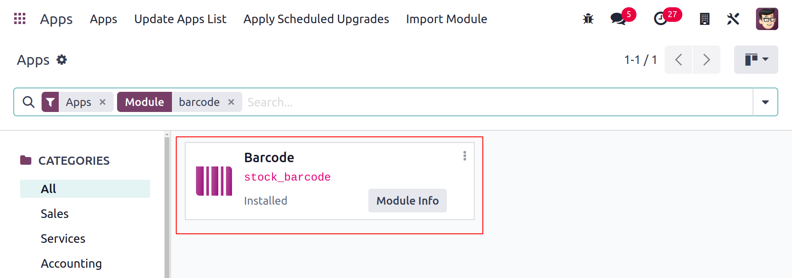The height and width of the screenshot is (278, 792).
Task: Click the Barcode module icon
Action: pyautogui.click(x=214, y=181)
